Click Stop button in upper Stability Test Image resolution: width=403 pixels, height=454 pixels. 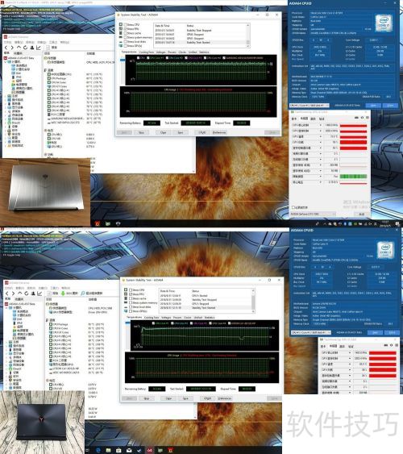[x=141, y=132]
